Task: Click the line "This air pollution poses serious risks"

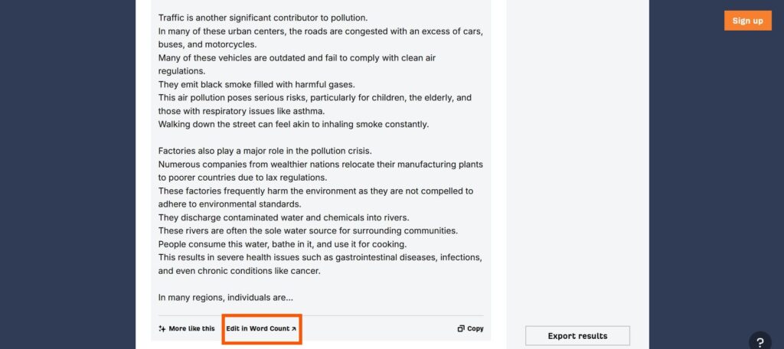Action: (314, 98)
